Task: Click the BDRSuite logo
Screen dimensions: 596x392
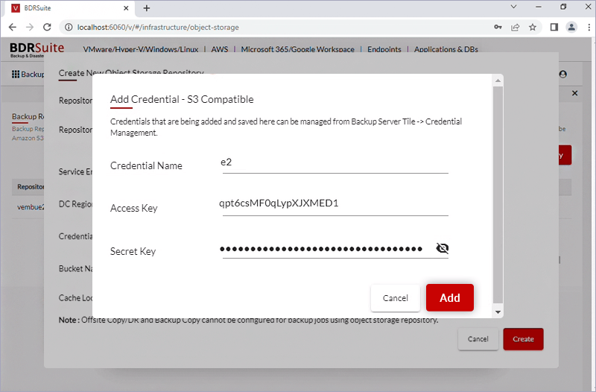Action: pyautogui.click(x=37, y=50)
